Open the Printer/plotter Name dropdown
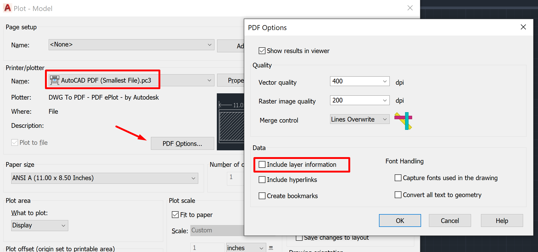Viewport: 538px width, 252px height. pyautogui.click(x=209, y=80)
